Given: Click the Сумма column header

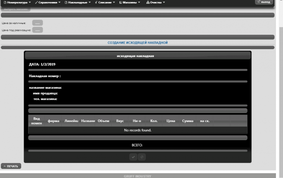Looking at the screenshot, I should click(188, 121).
